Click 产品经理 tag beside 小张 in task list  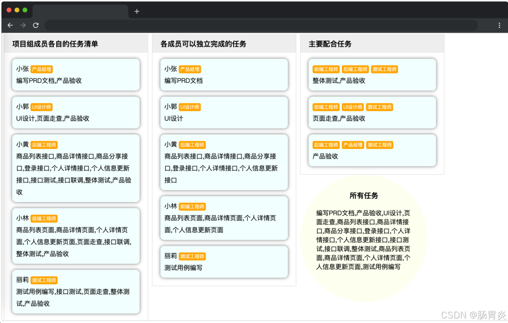pos(41,69)
